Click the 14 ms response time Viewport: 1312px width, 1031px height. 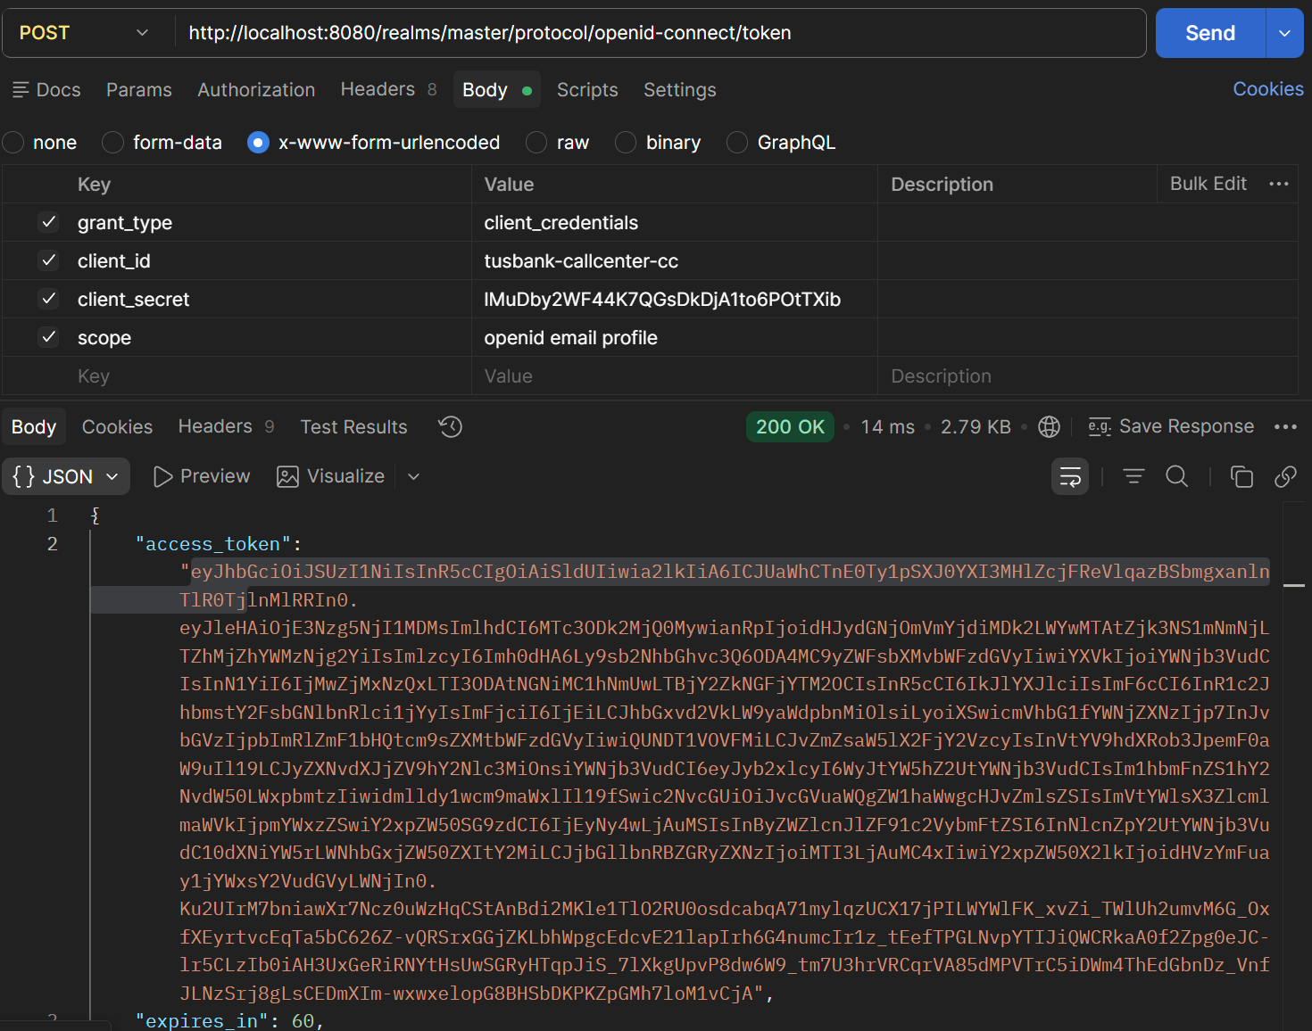[887, 427]
